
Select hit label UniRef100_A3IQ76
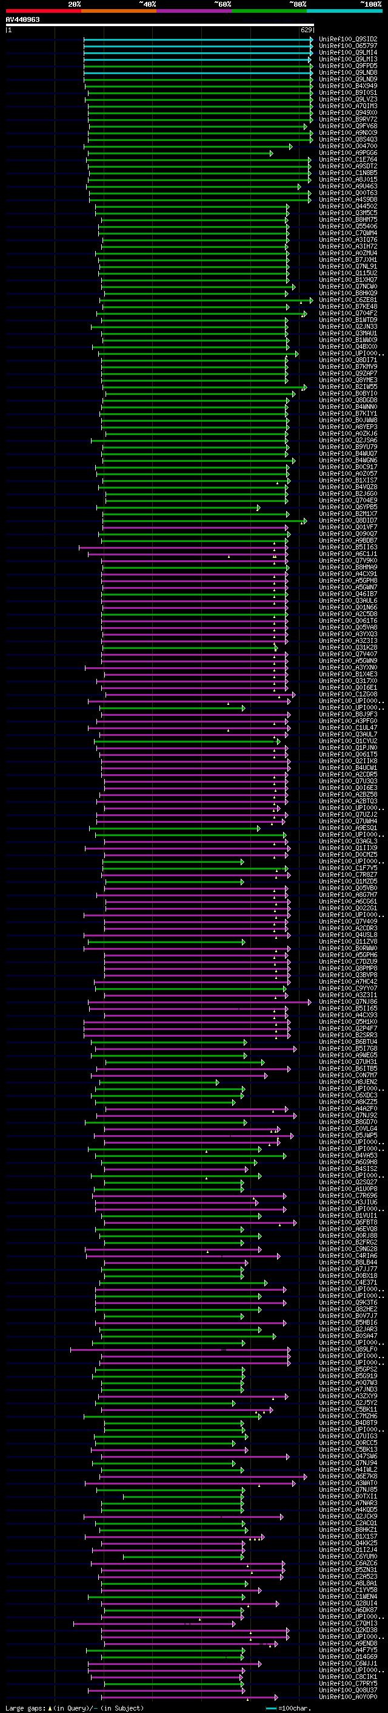click(x=348, y=239)
